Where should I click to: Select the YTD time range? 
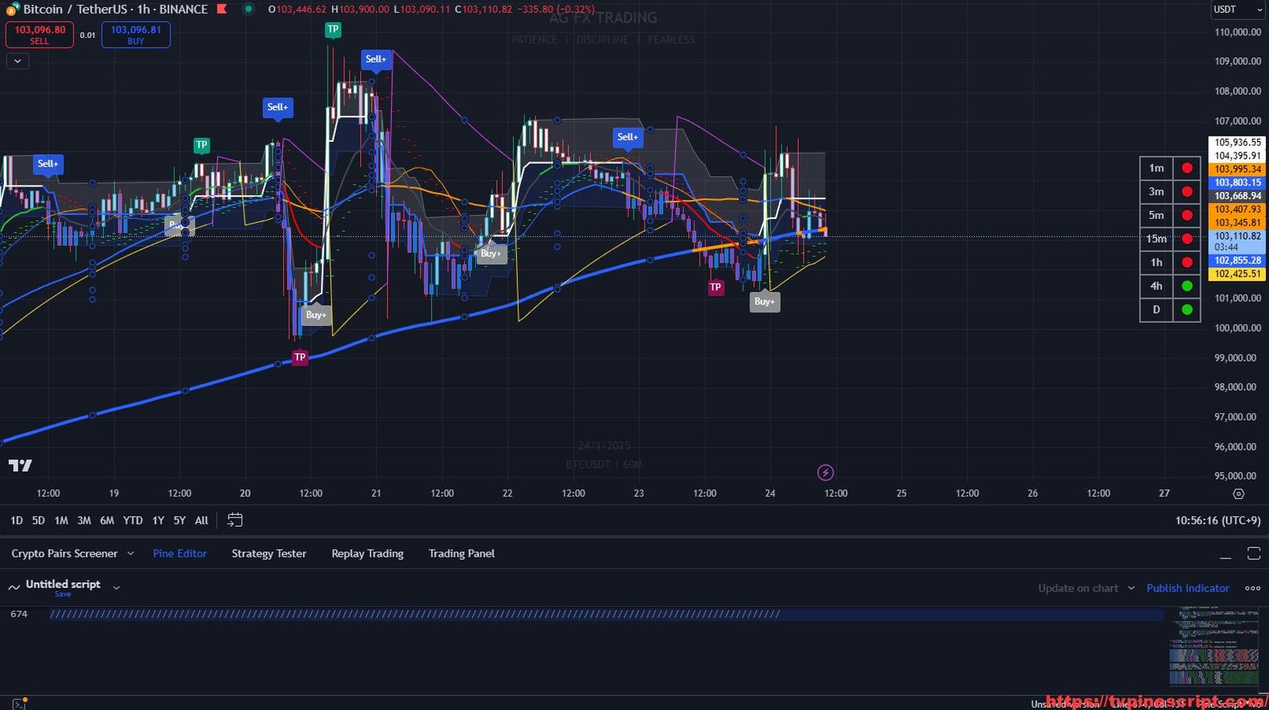click(132, 520)
